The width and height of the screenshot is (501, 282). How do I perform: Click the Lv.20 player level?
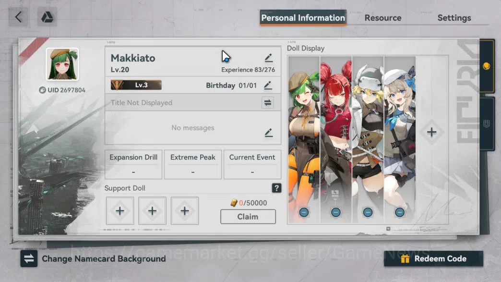120,70
